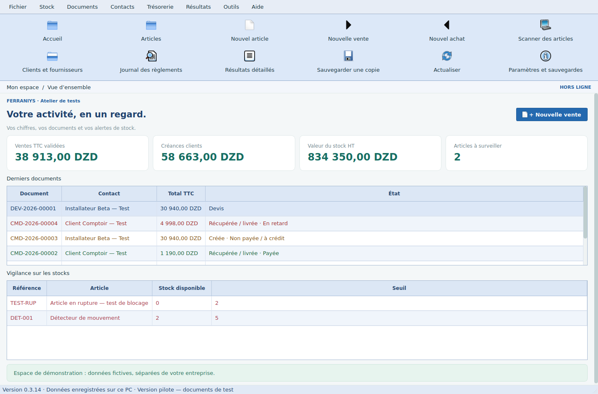Click the Valeur du stock HT card
This screenshot has height=394, width=598.
pos(370,153)
